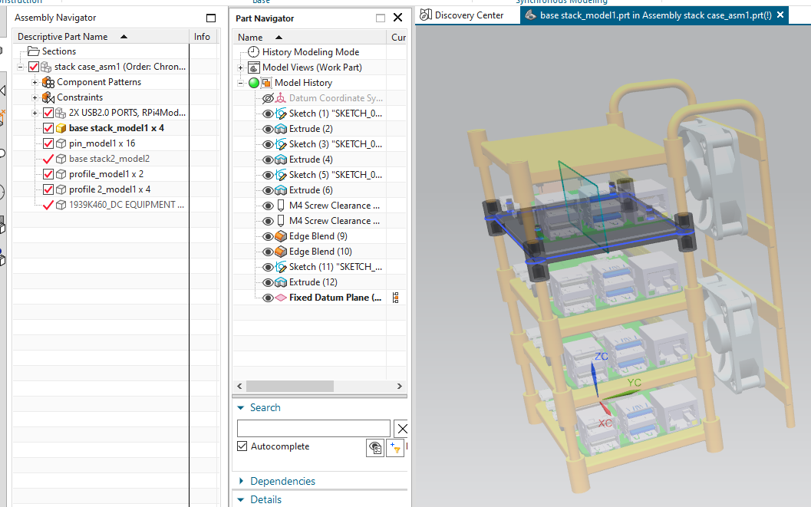Click the Constraints icon in Assembly Navigator
Image resolution: width=811 pixels, height=507 pixels.
pyautogui.click(x=48, y=97)
